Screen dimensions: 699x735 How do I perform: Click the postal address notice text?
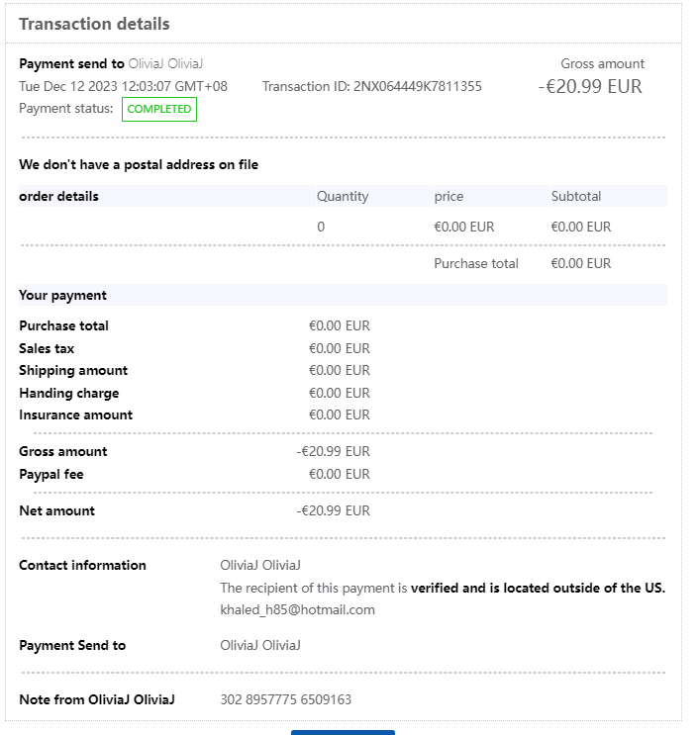(139, 164)
